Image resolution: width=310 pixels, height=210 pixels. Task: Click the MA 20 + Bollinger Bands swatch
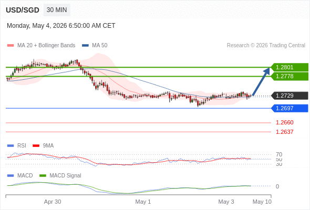coord(11,46)
